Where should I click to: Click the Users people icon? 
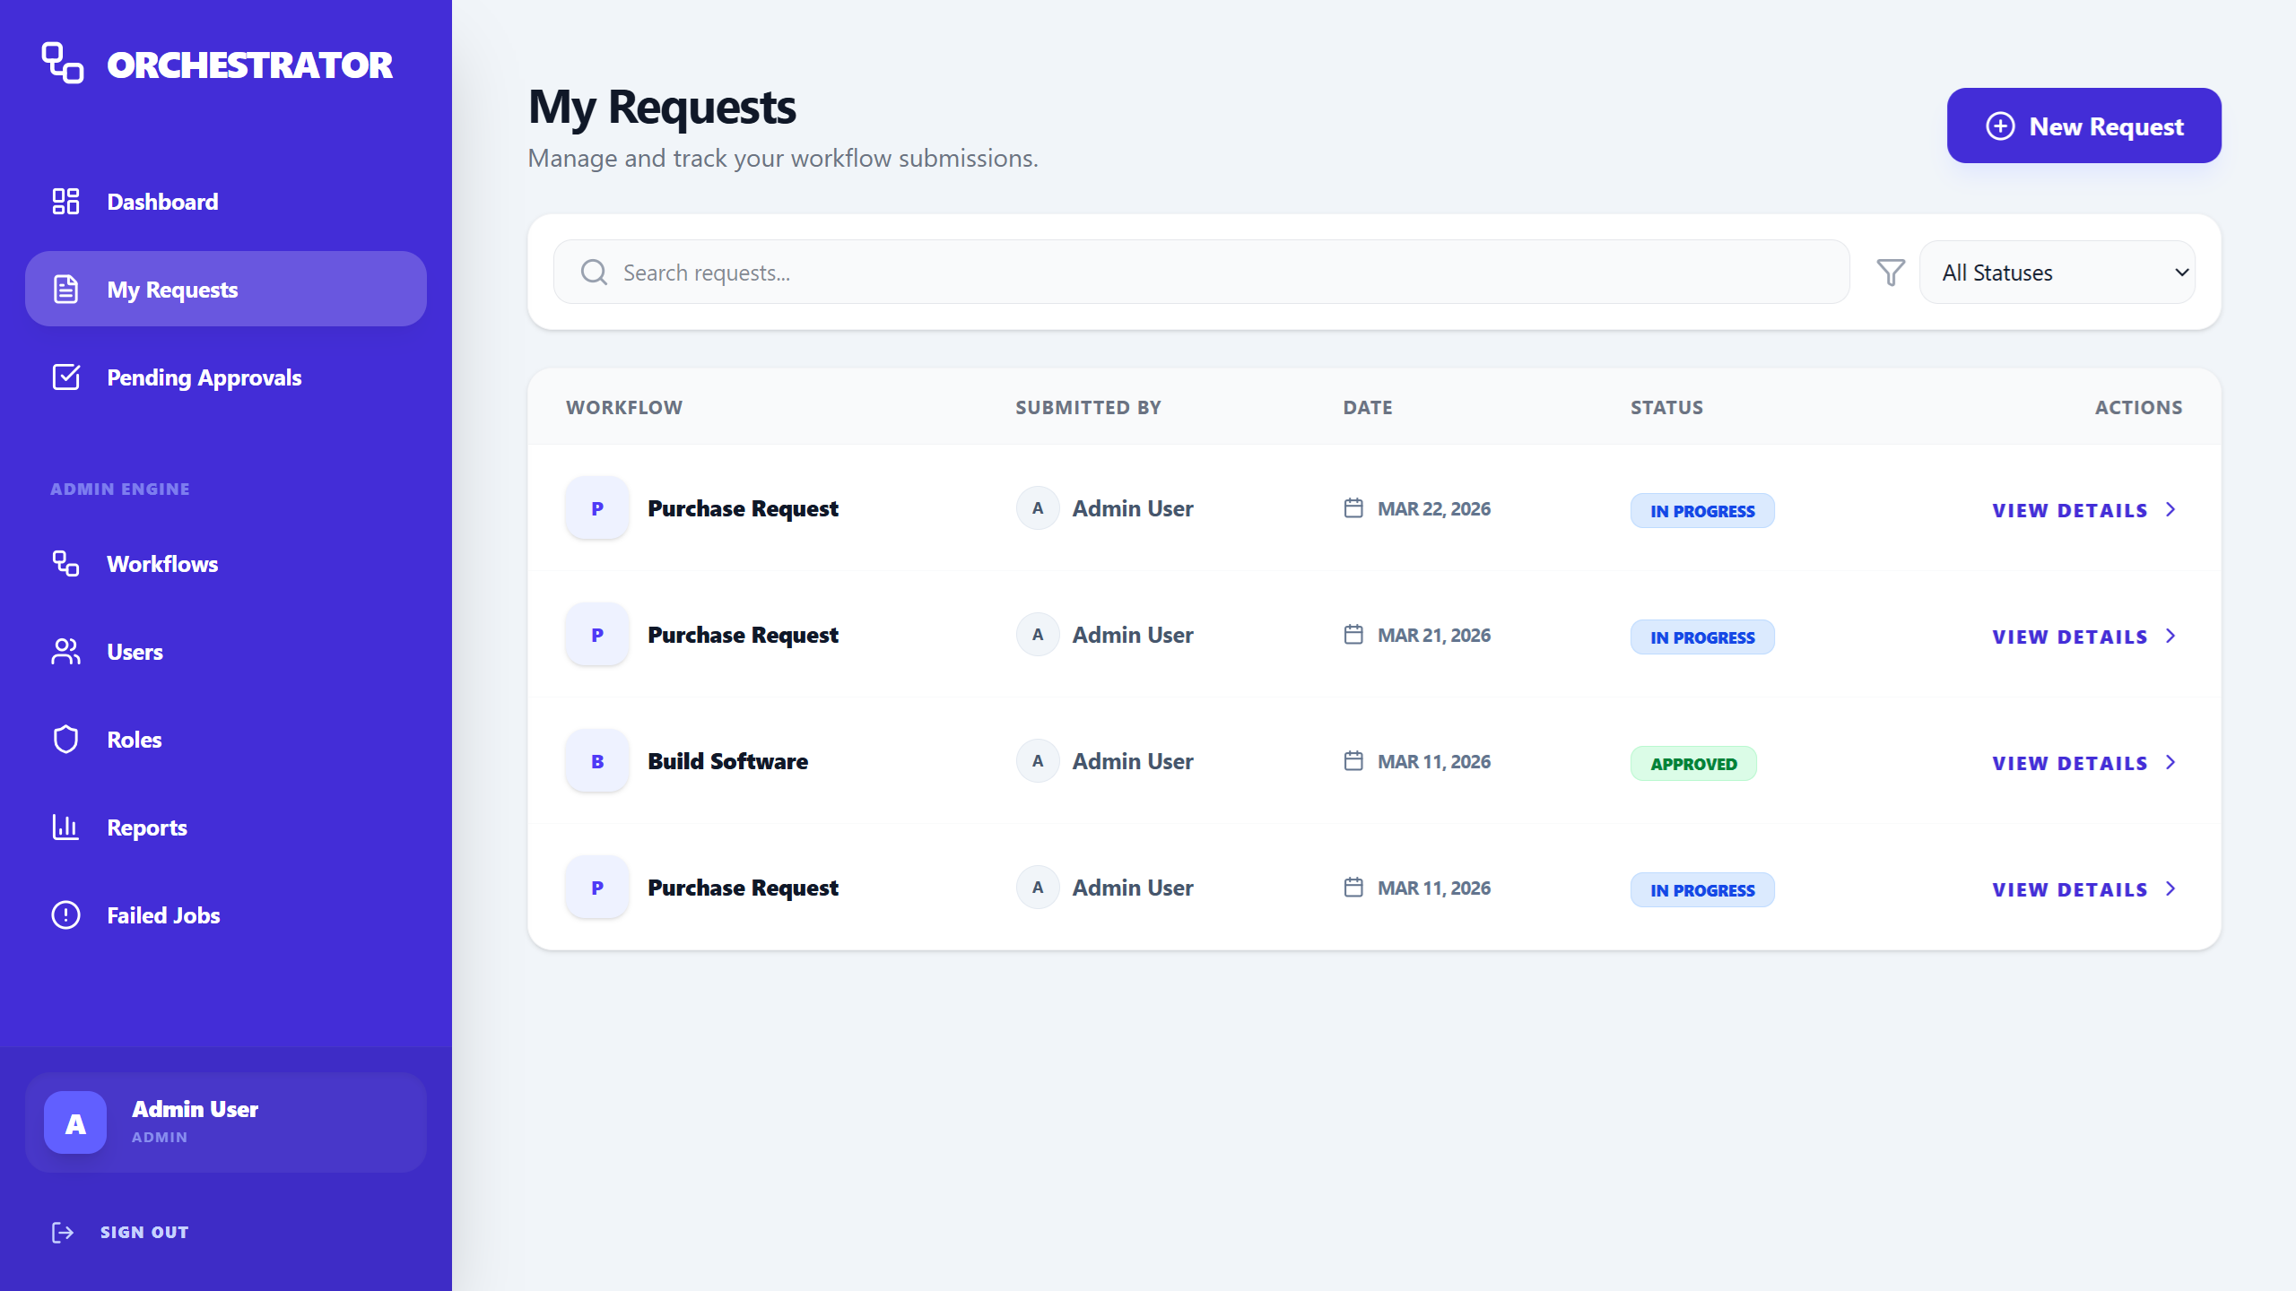point(65,652)
